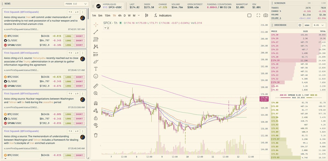Expand the timeframe chevron after M
The image size is (328, 161).
pos(139,16)
